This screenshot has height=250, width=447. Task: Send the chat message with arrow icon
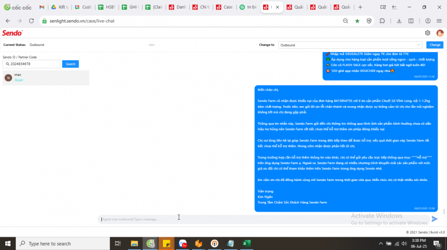(x=434, y=219)
